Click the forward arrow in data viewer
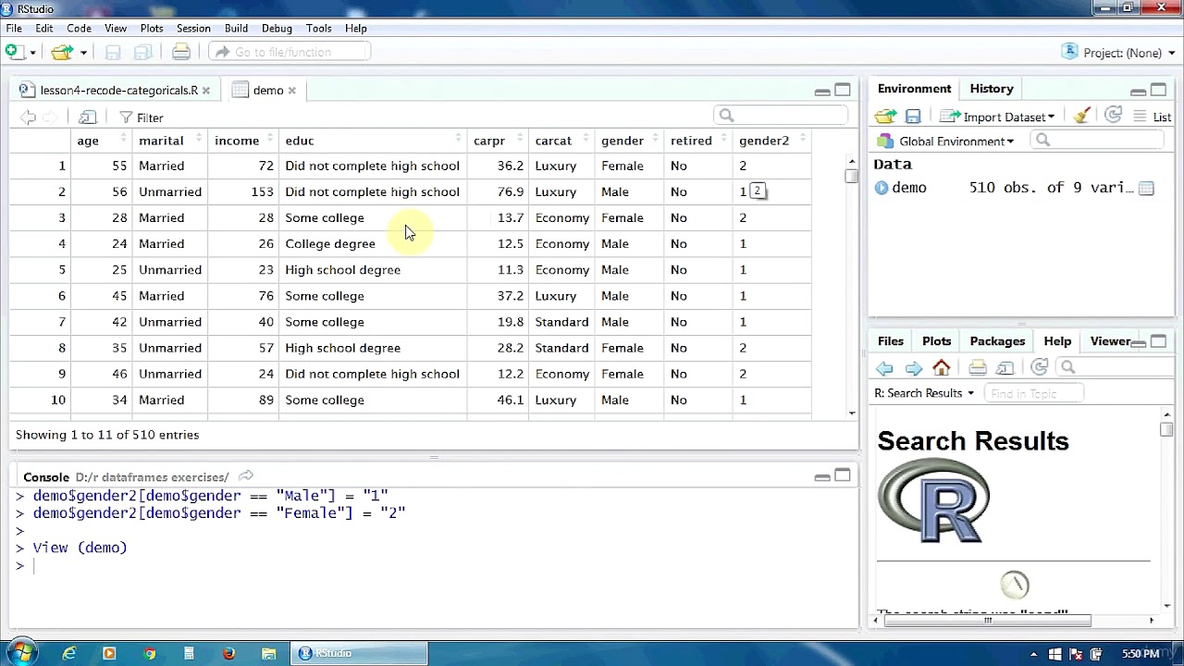Image resolution: width=1184 pixels, height=666 pixels. [x=50, y=117]
